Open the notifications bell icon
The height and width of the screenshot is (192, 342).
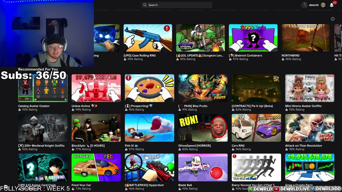click(x=332, y=5)
